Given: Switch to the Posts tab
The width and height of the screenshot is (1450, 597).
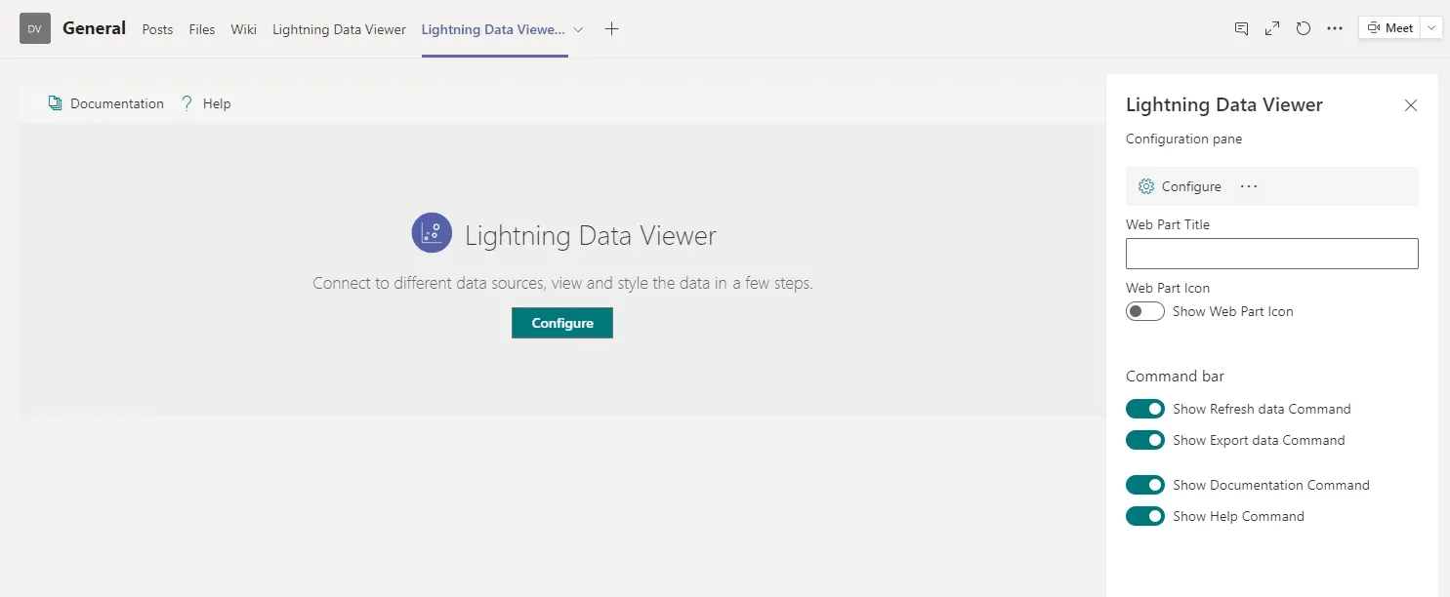Looking at the screenshot, I should 156,29.
